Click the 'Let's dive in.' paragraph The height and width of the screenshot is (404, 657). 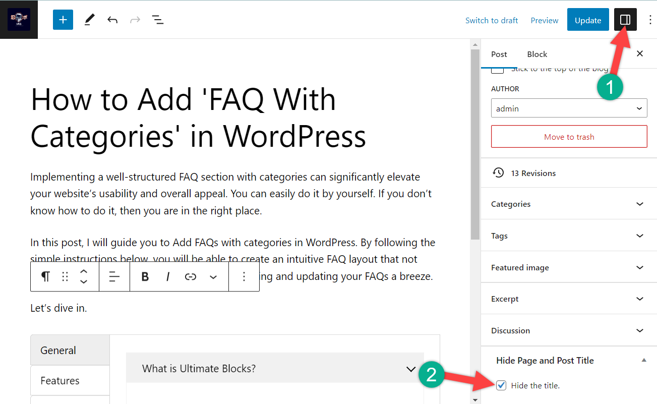click(58, 308)
